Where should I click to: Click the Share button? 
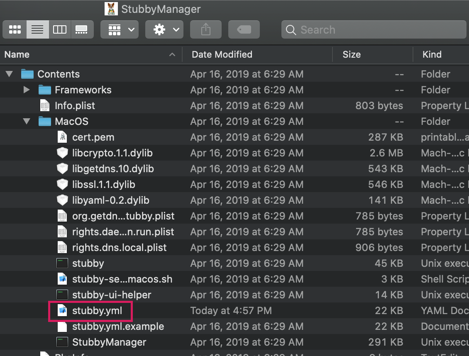pos(206,29)
